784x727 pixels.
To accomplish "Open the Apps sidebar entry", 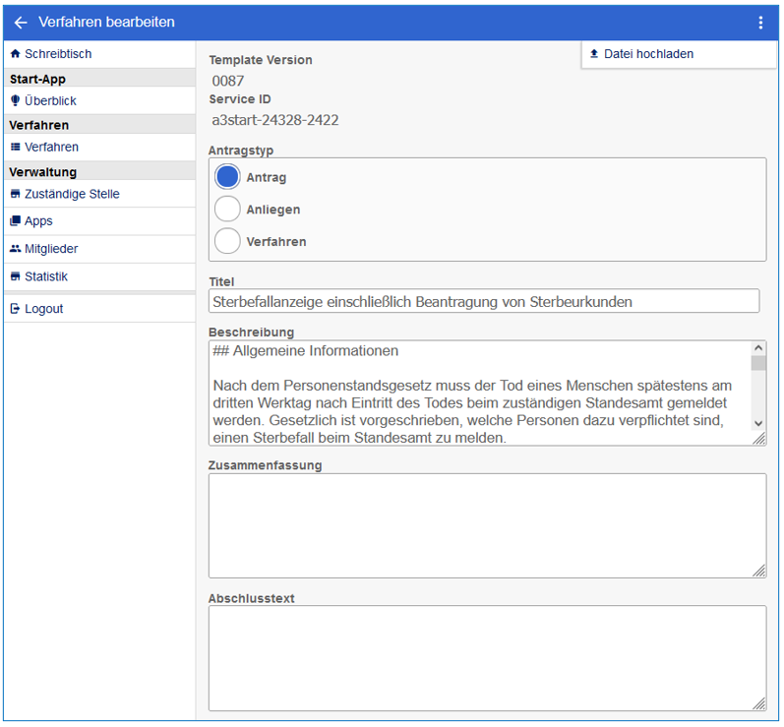I will [38, 221].
